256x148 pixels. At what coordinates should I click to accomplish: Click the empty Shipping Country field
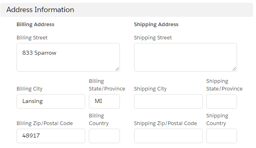tap(222, 136)
